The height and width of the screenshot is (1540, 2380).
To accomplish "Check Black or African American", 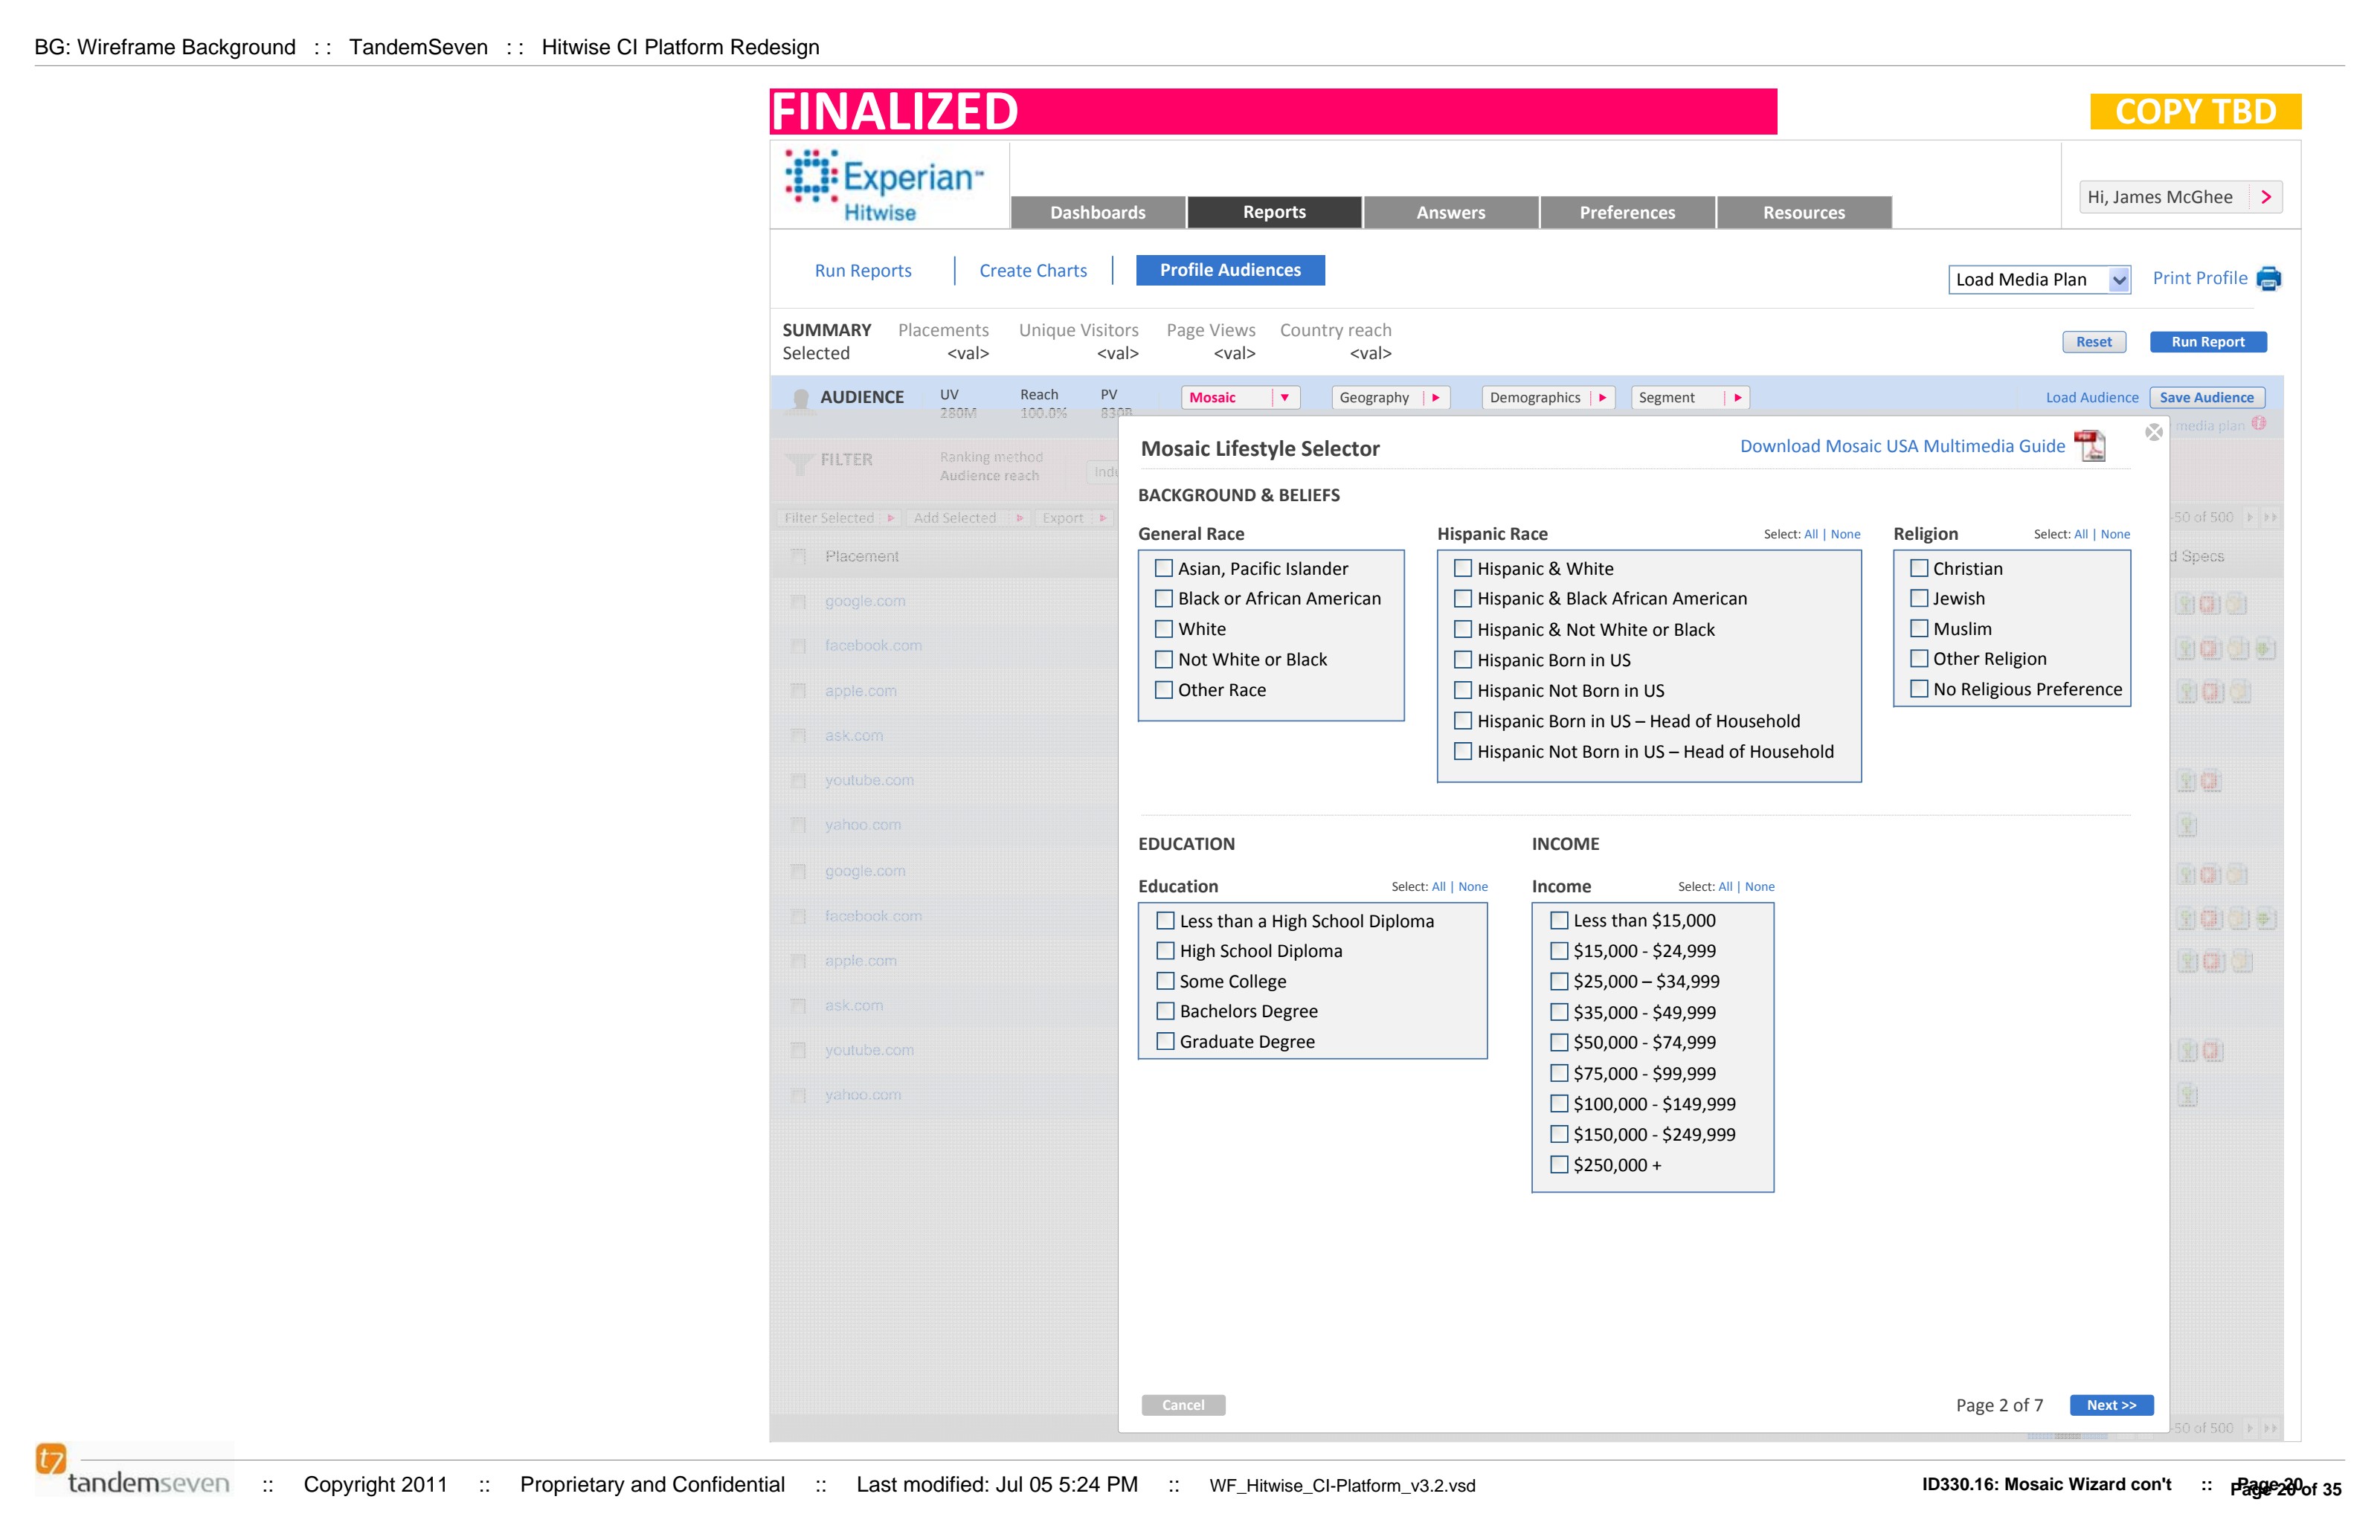I will tap(1164, 598).
